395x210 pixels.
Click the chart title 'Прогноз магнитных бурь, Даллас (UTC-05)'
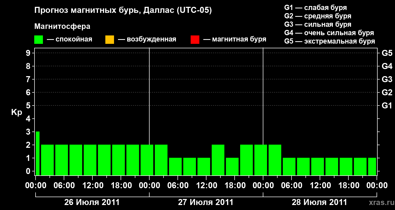123,10
